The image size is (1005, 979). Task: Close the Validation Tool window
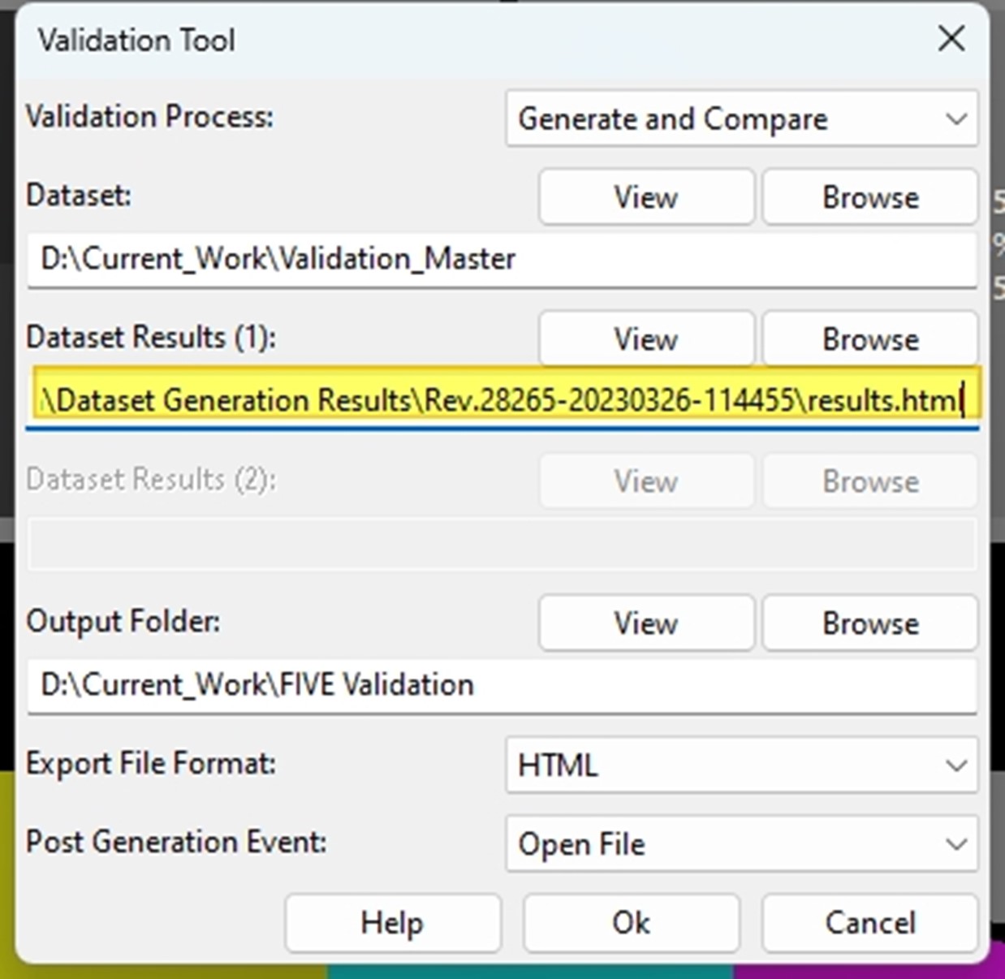[x=951, y=39]
